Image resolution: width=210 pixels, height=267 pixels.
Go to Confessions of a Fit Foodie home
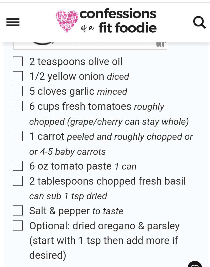click(118, 21)
